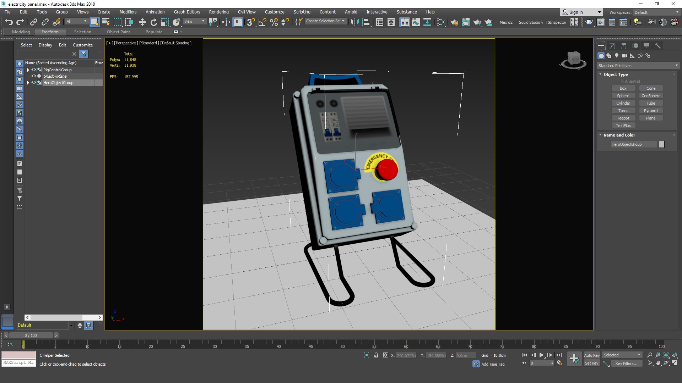Toggle visibility eye of HeroObjectGroup
This screenshot has width=682, height=383.
[34, 83]
